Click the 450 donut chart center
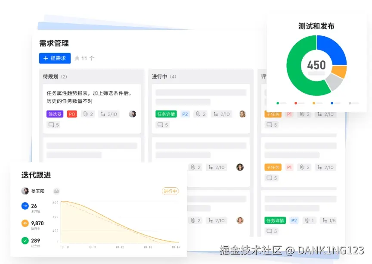The image size is (372, 264). [316, 65]
